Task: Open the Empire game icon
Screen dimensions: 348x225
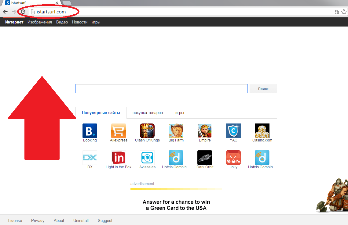Action: pyautogui.click(x=205, y=131)
